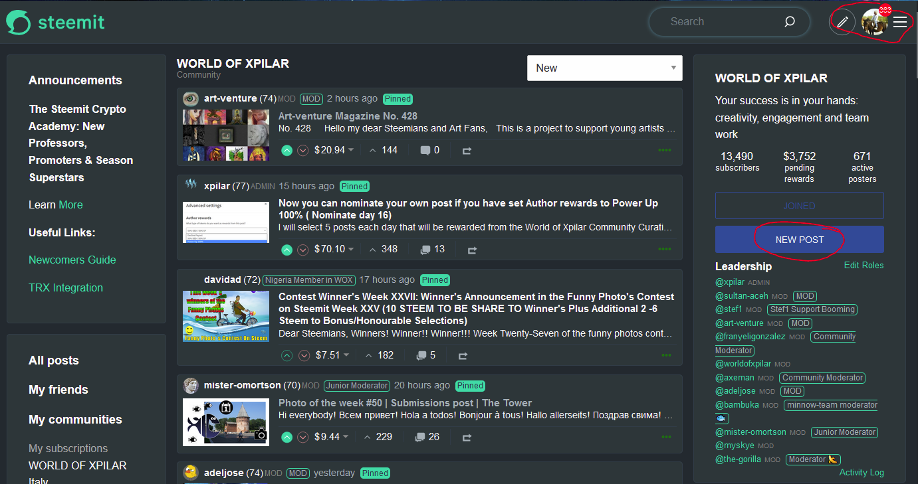Open the Funny Photo's Contest thumbnail
The width and height of the screenshot is (918, 484).
coord(226,316)
